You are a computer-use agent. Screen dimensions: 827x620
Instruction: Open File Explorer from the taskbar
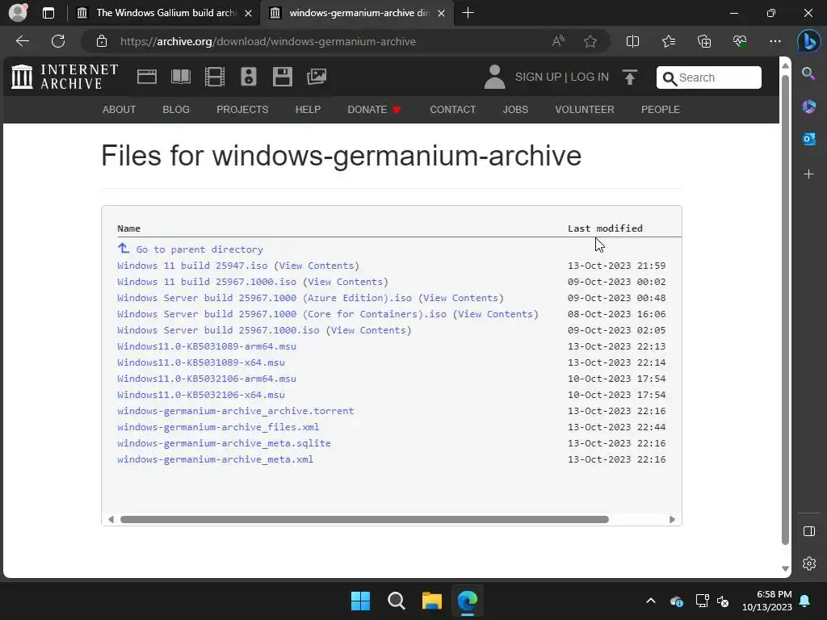coord(432,601)
